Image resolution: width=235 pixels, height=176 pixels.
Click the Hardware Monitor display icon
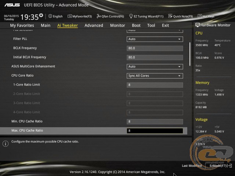(198, 25)
